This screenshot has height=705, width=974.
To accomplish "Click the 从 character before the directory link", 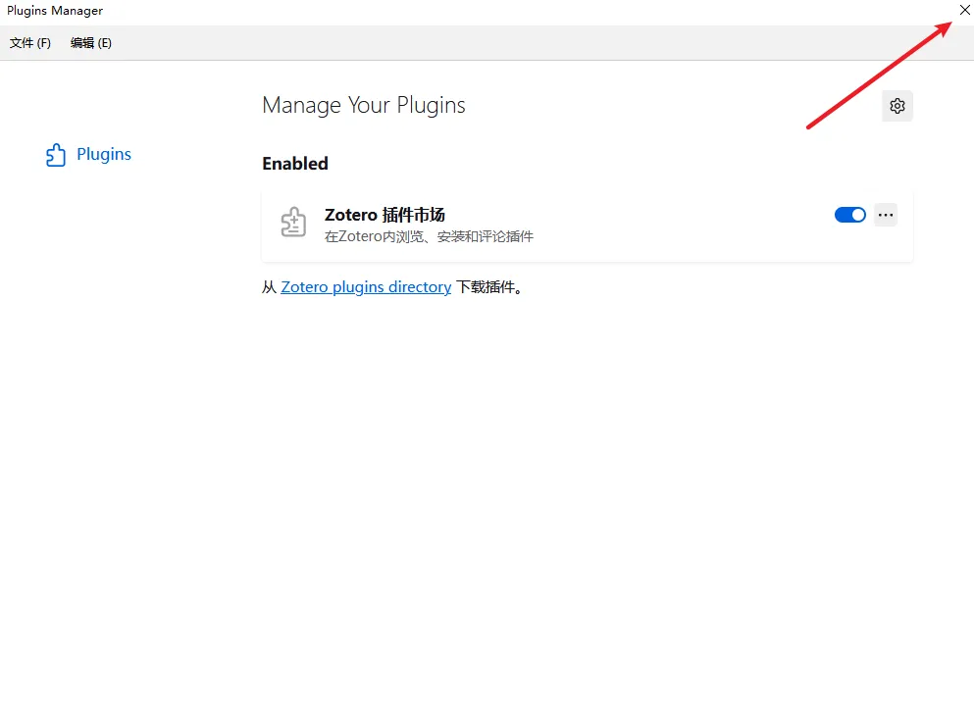I will click(x=269, y=287).
